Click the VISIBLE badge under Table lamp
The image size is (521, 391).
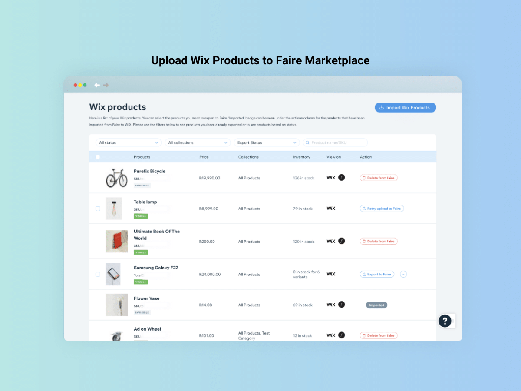(141, 216)
